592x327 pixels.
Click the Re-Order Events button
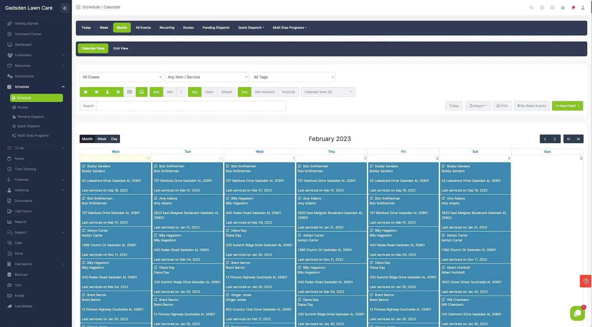tap(531, 106)
